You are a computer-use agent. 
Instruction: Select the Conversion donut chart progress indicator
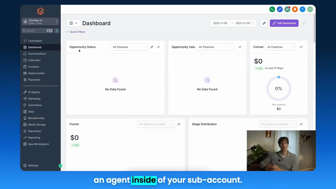click(x=279, y=77)
